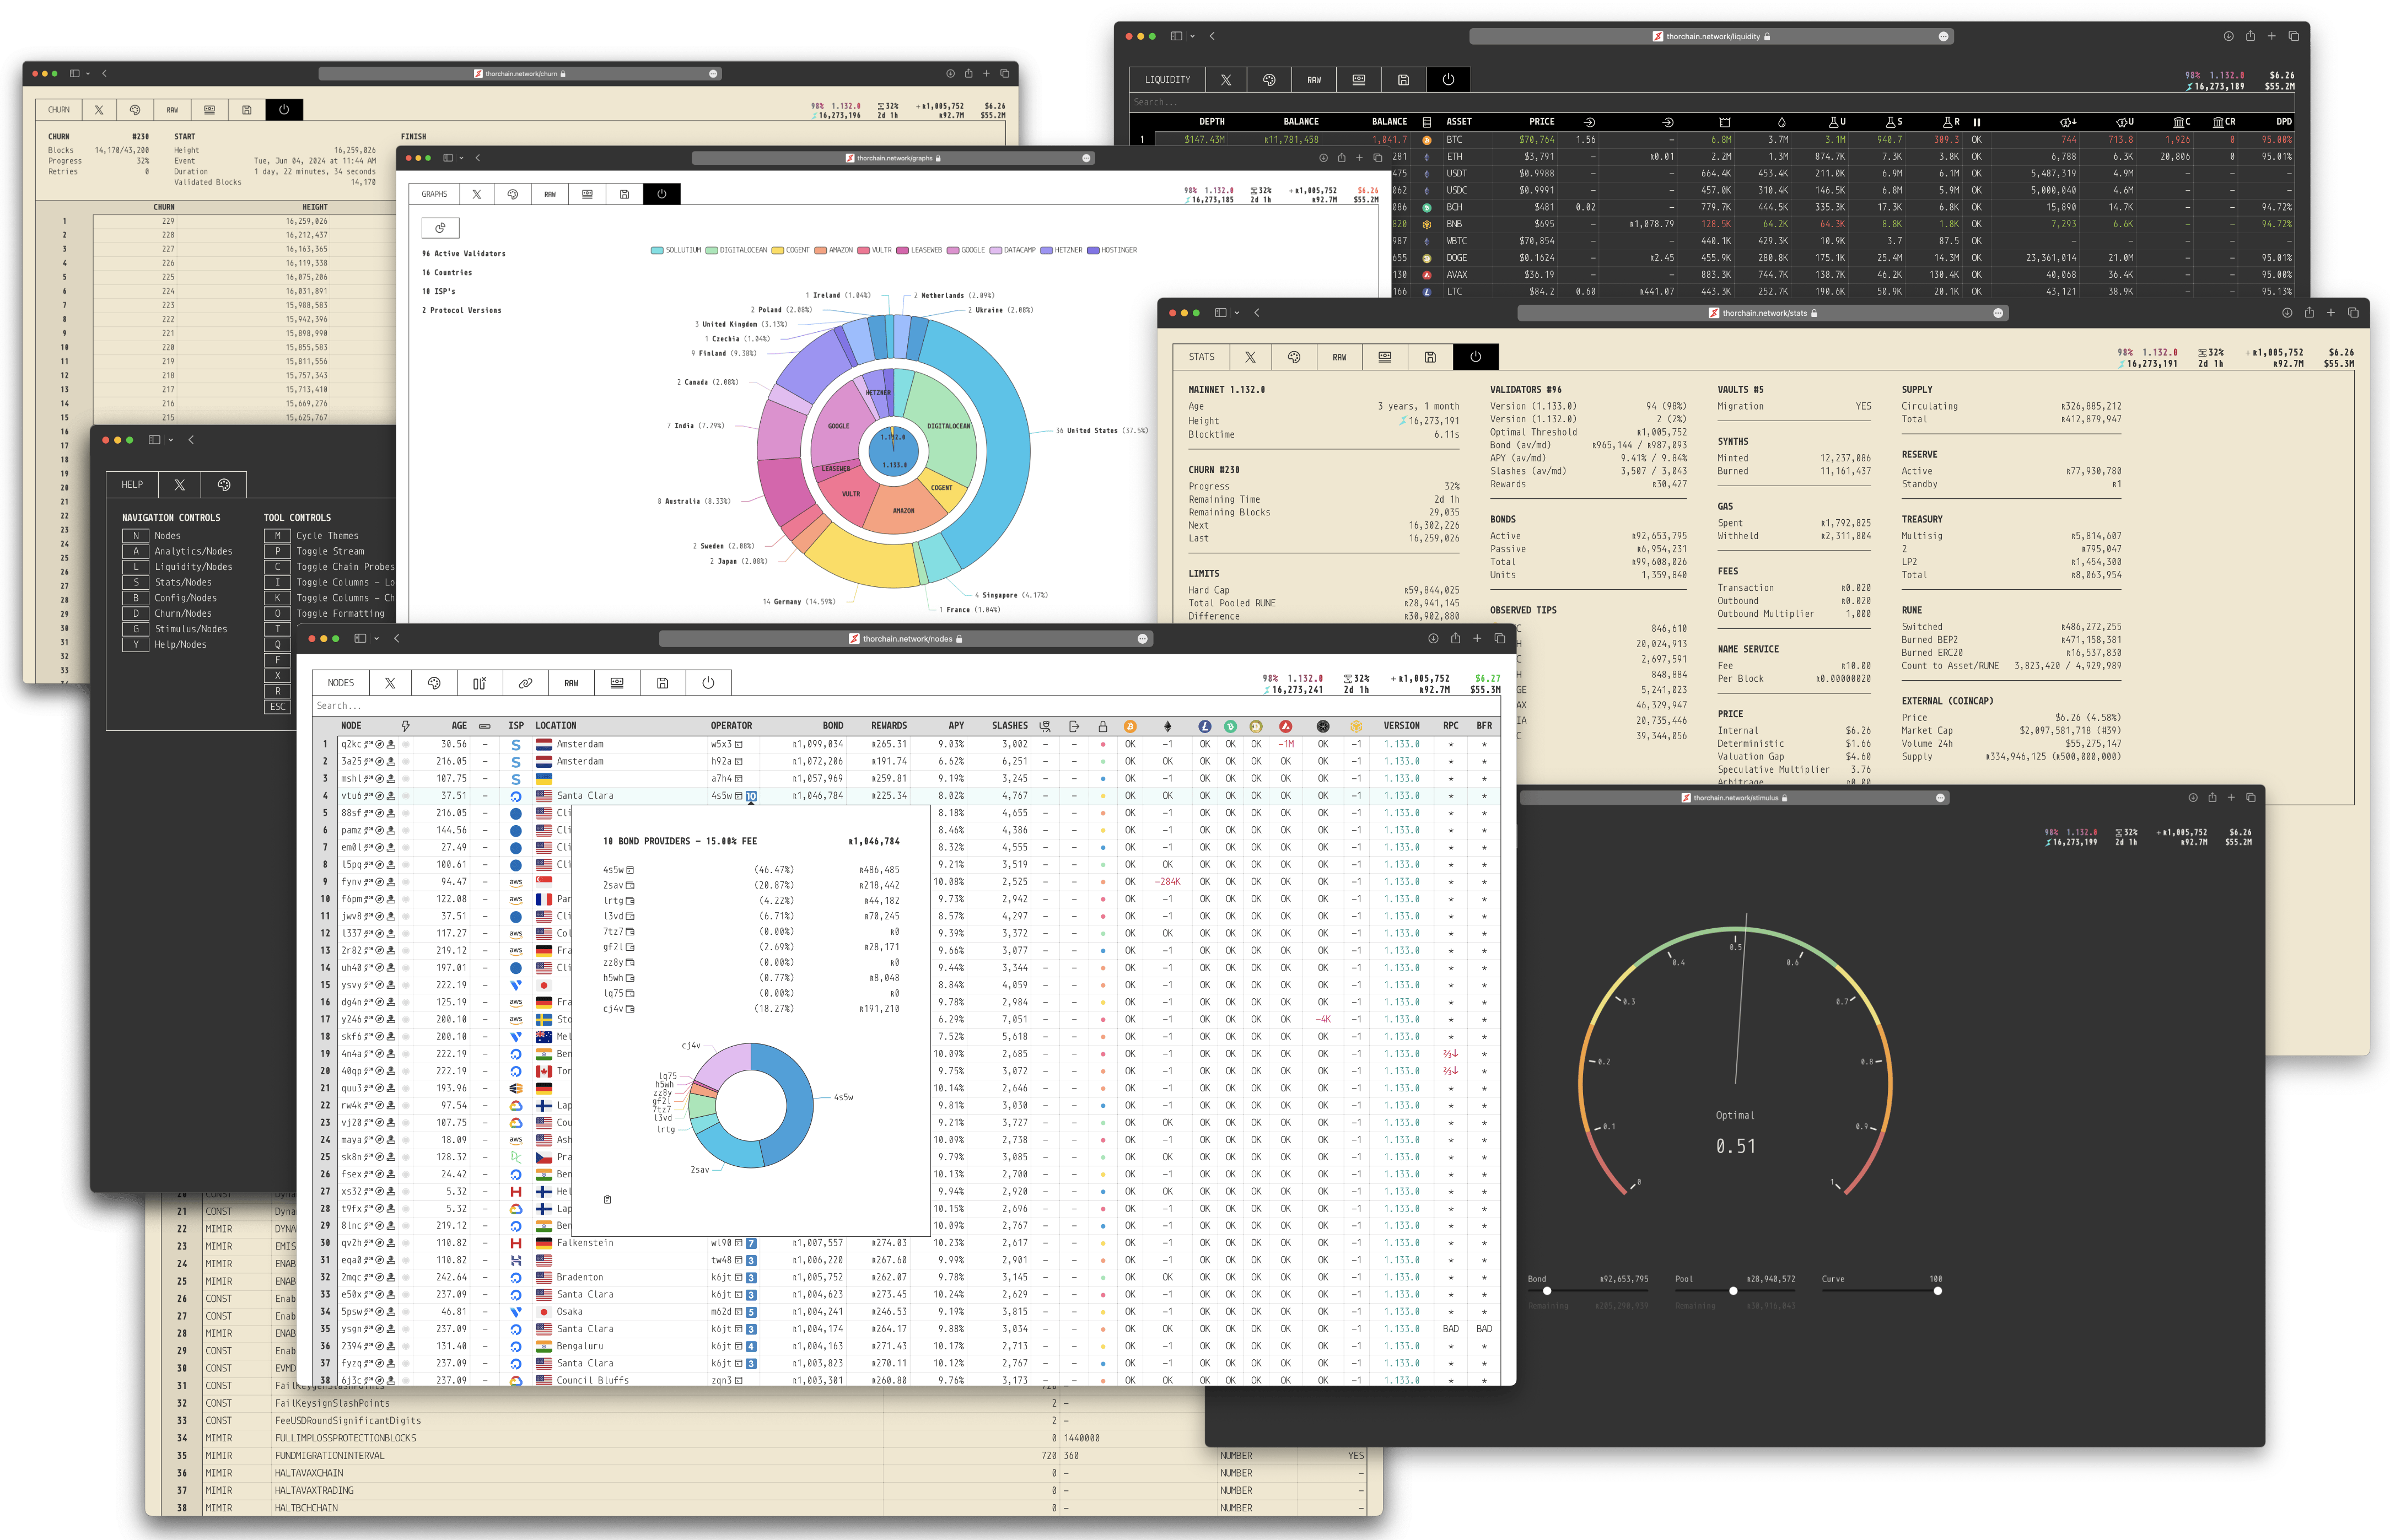Open sidebar dropdown chevron in Nodes browser window

tap(377, 639)
